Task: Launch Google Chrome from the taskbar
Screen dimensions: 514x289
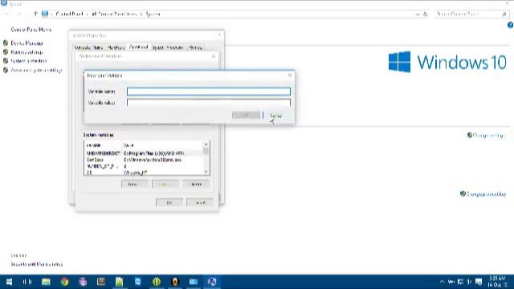Action: pos(64,282)
